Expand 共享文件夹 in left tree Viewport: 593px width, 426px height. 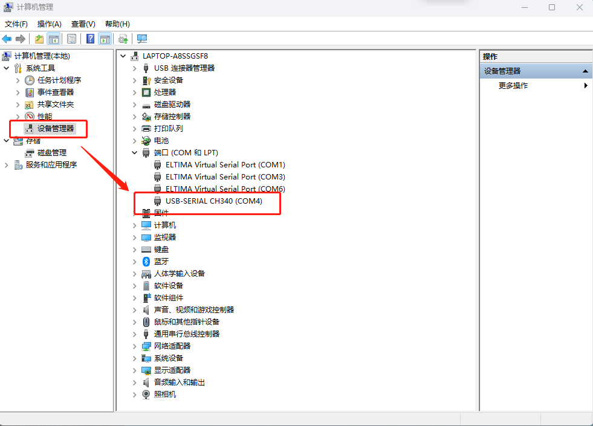18,105
